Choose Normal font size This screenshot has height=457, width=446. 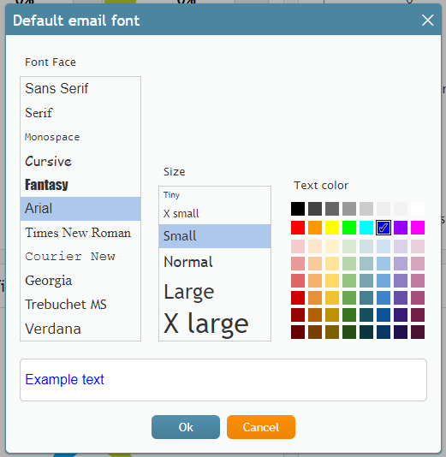click(x=215, y=262)
